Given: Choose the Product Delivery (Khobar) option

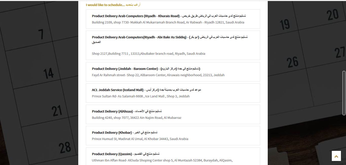Looking at the screenshot, I should click(x=173, y=135).
